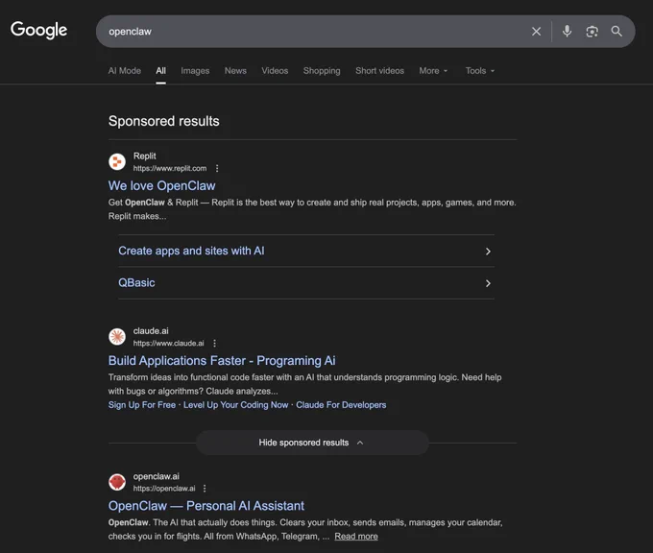The image size is (653, 553).
Task: Open the three-dot menu beside claude.ai URL
Action: 214,343
